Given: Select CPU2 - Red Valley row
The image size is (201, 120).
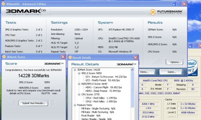Looking at the screenshot, I should tap(101, 101).
